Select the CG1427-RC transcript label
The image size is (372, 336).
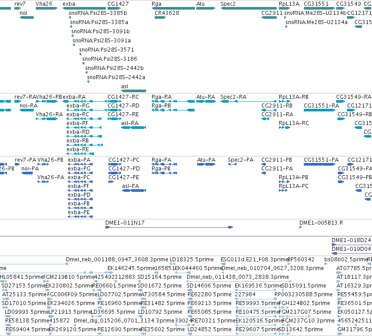tap(123, 97)
